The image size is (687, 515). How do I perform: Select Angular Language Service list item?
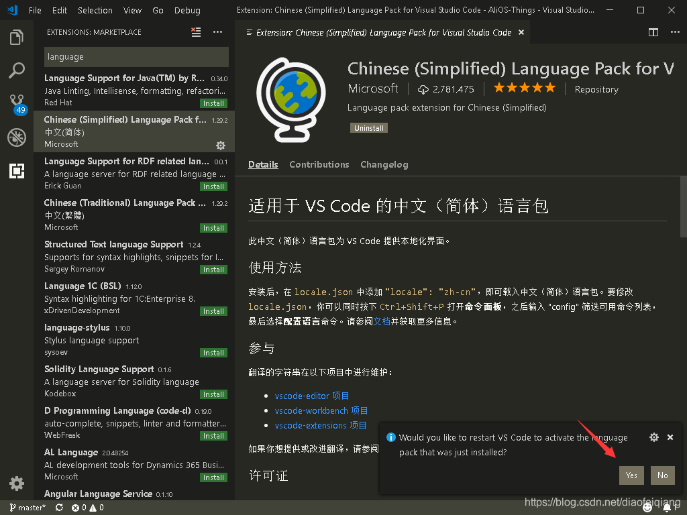(x=134, y=496)
